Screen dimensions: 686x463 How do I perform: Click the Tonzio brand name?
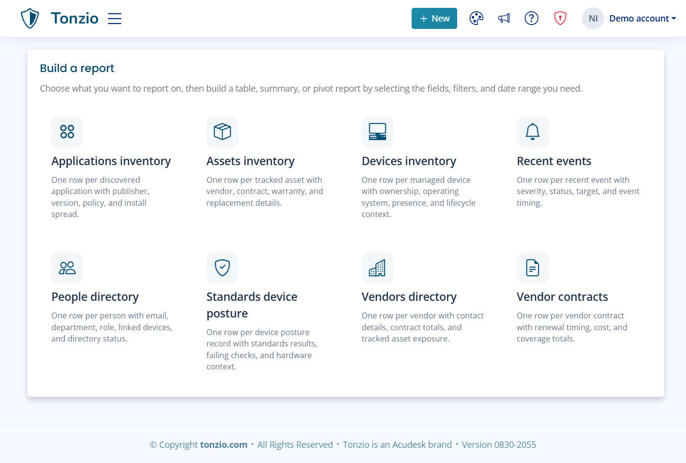click(74, 19)
